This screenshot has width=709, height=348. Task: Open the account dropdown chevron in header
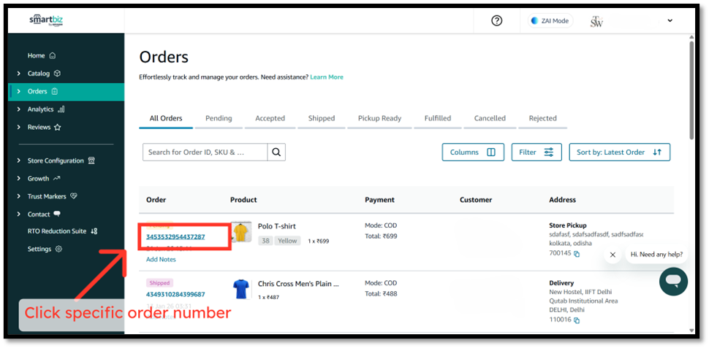point(670,21)
